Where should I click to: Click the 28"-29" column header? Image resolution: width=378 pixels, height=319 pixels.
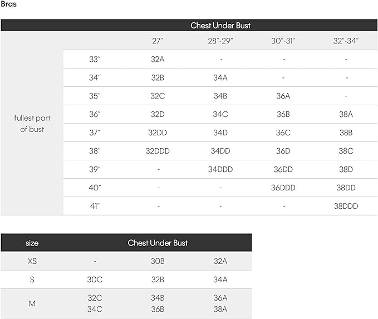pos(220,41)
